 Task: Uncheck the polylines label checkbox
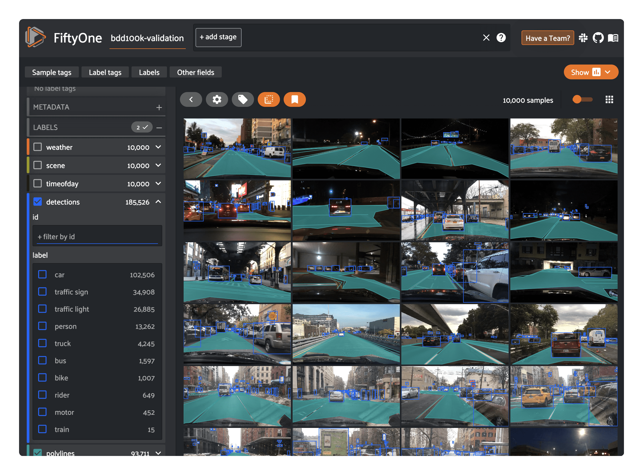(38, 453)
